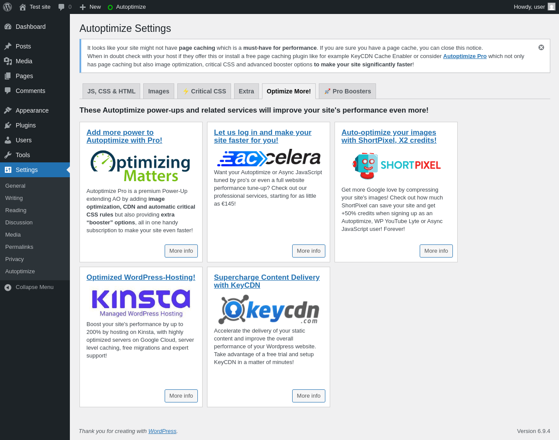Open 'Add more power to Autoptimize with Pro!' link
Screen dimensions: 559x440
124,136
